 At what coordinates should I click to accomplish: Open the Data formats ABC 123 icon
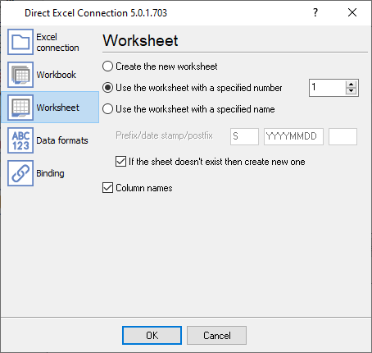coord(20,140)
